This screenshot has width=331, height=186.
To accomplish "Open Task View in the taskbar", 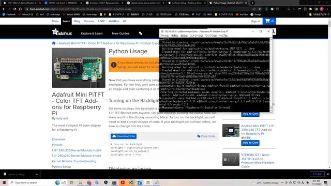I will pos(72,182).
